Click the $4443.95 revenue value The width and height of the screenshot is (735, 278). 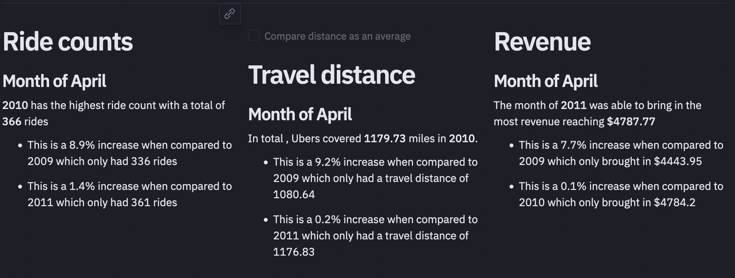(x=678, y=161)
